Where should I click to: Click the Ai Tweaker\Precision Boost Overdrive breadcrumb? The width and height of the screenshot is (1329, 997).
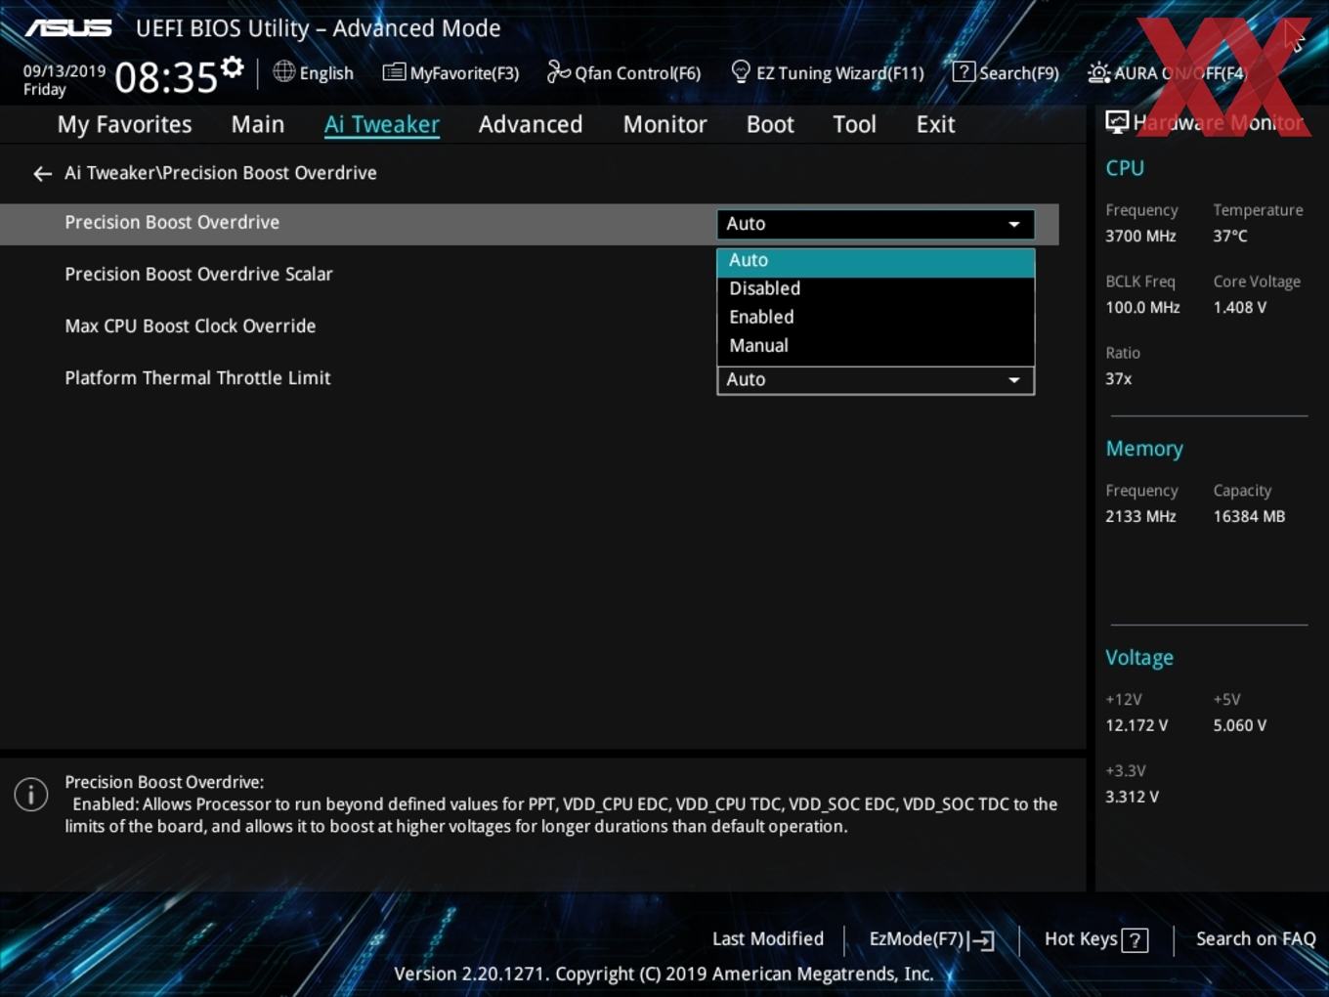(221, 173)
